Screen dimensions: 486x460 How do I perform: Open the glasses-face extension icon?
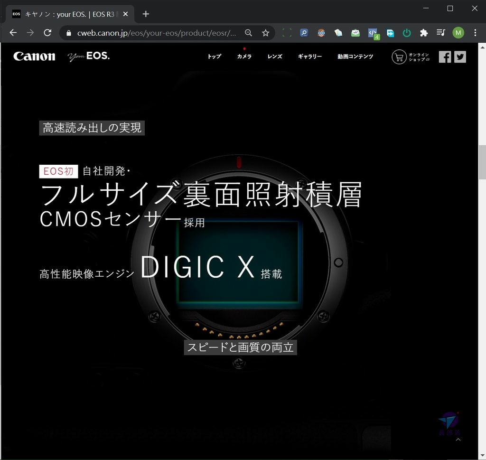tap(321, 33)
